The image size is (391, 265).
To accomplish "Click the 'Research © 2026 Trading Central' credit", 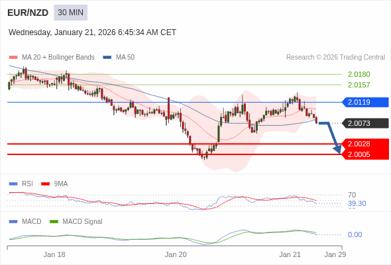I will click(x=335, y=58).
